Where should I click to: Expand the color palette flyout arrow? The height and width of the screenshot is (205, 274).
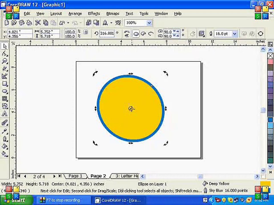(270, 173)
